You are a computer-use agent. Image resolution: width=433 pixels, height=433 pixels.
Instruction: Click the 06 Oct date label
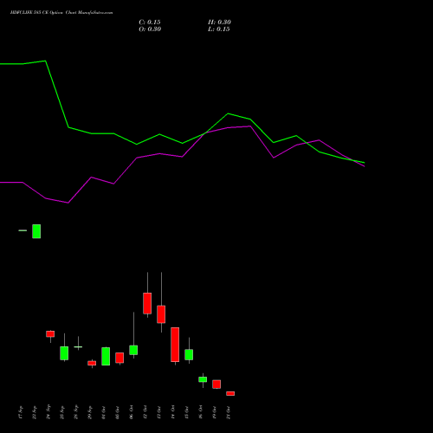[x=132, y=412]
